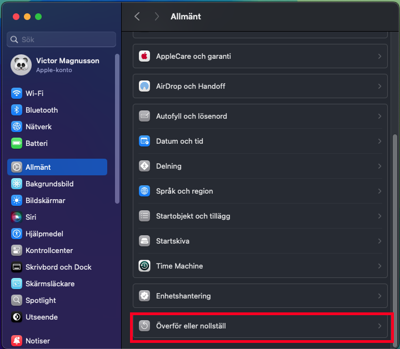
Task: Click the Nätverk globe icon
Action: [17, 127]
